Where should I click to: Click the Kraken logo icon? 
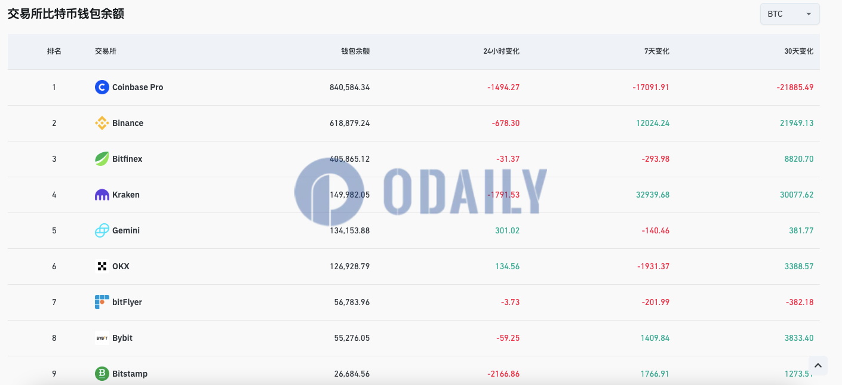coord(102,195)
